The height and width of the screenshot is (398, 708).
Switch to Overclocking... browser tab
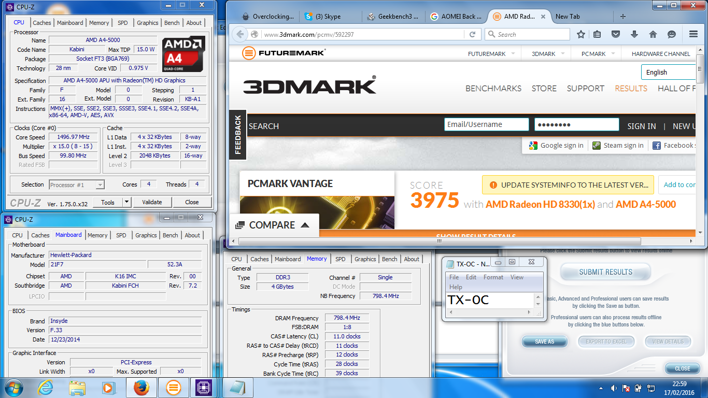[268, 17]
